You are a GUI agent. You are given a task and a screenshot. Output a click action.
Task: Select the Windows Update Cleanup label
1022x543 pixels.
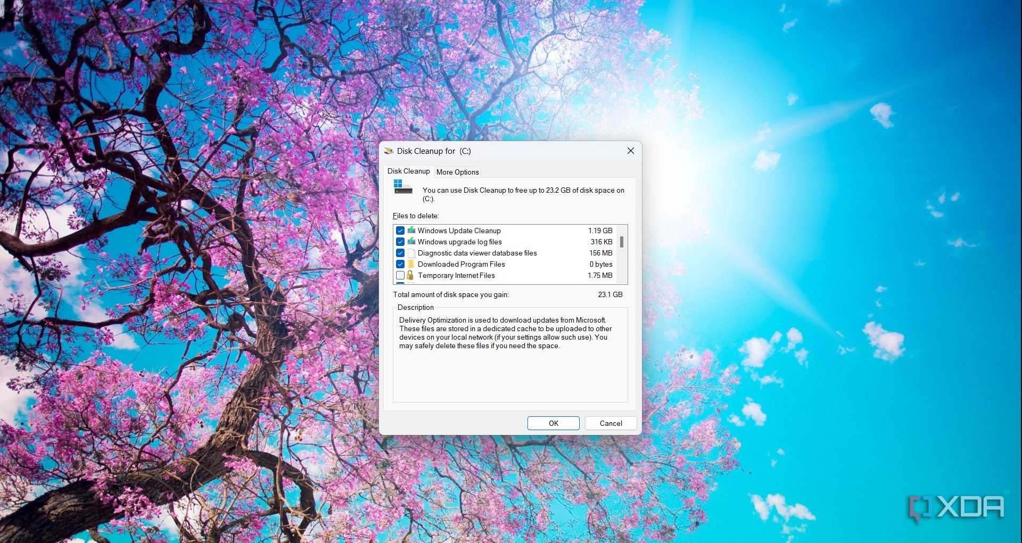(x=459, y=231)
